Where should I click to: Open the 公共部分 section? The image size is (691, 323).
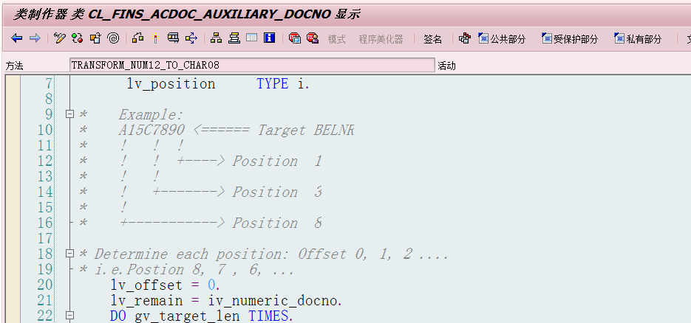[503, 39]
